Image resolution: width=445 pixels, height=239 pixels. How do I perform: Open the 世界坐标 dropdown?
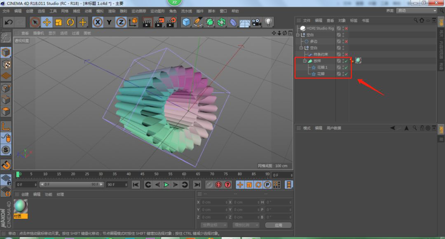pos(214,225)
